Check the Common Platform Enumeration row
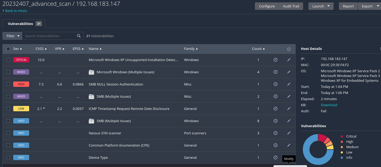Viewport: 381px width, 167px height. tap(8, 145)
